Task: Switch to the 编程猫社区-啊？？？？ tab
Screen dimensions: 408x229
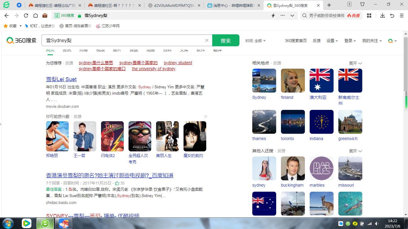Action: tap(114, 5)
